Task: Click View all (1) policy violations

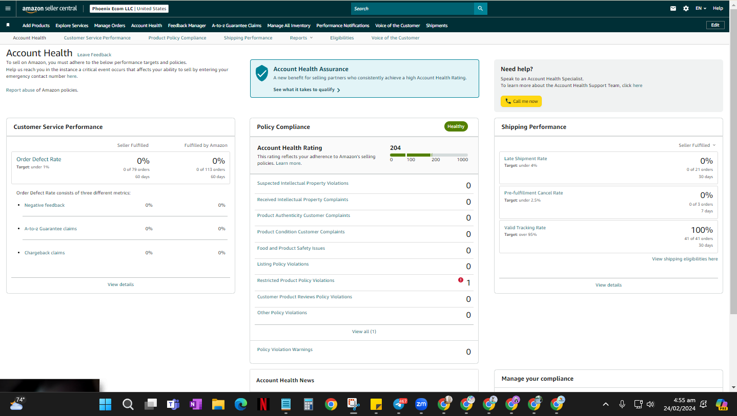Action: 364,332
